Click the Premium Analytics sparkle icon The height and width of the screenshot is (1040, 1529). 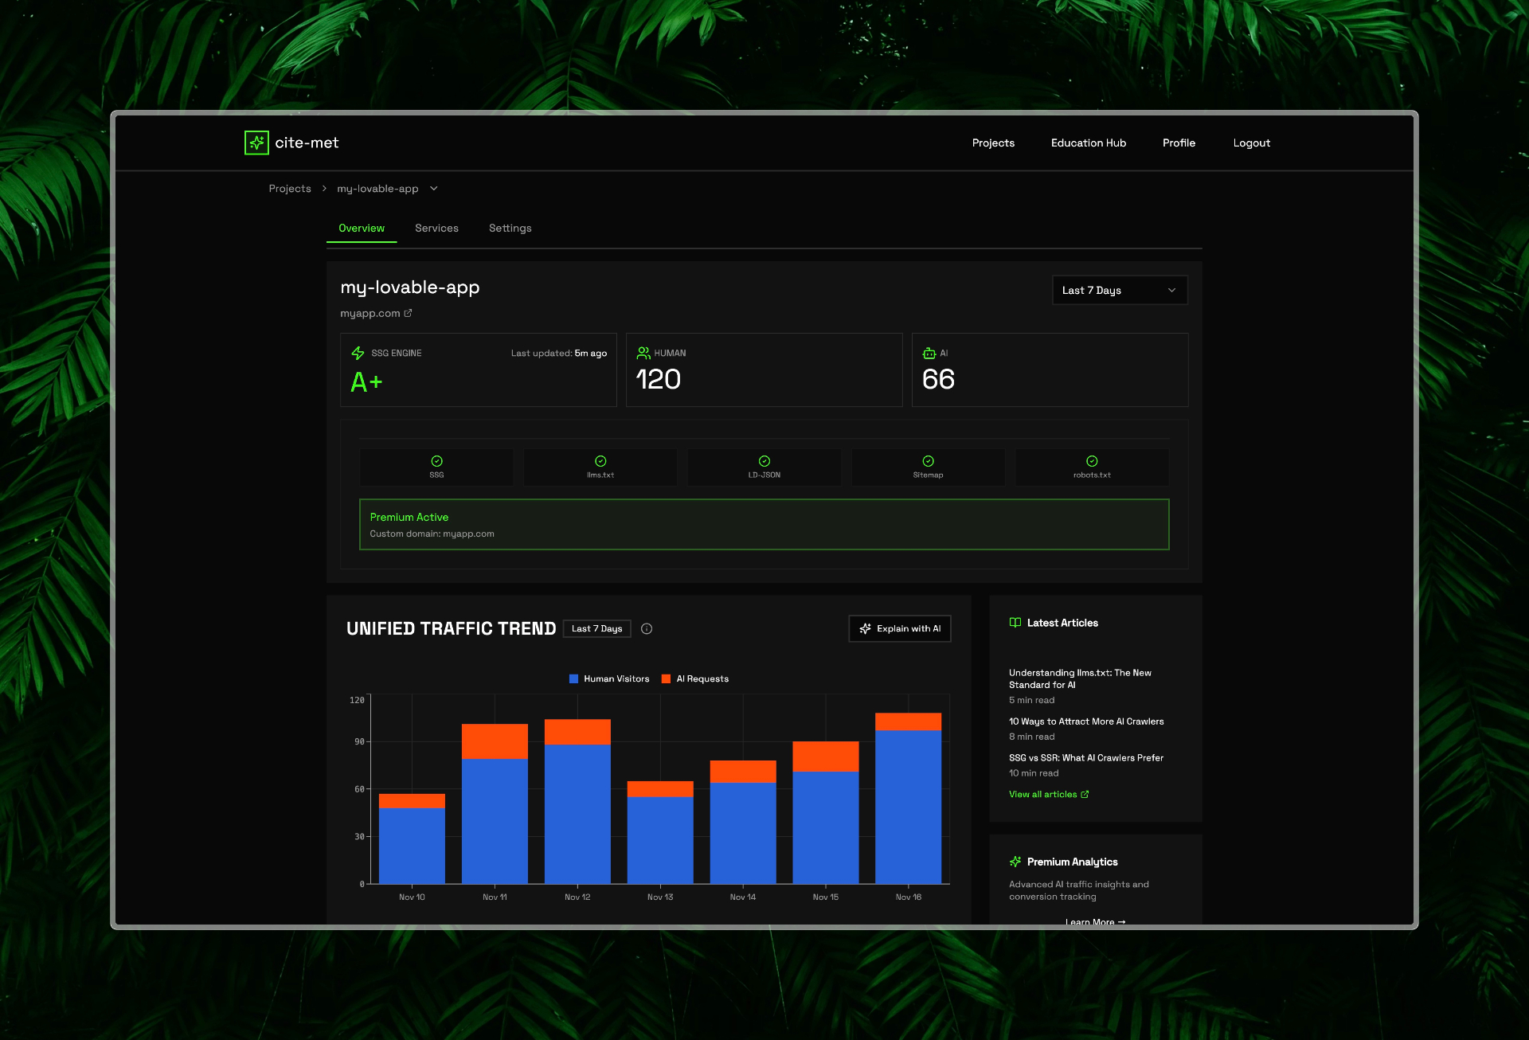tap(1015, 862)
